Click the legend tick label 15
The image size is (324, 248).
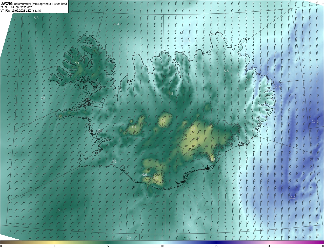[x=216, y=246]
